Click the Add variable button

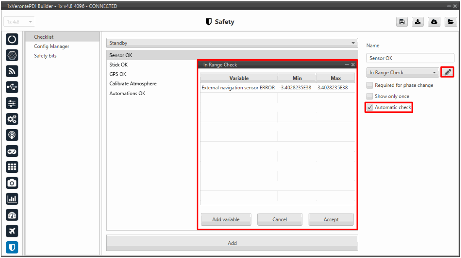pos(226,219)
